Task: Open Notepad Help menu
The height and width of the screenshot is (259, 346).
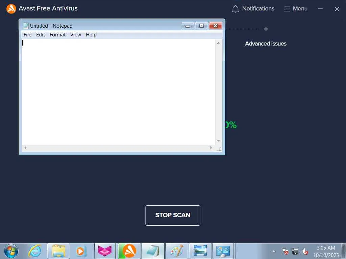Action: pos(91,35)
